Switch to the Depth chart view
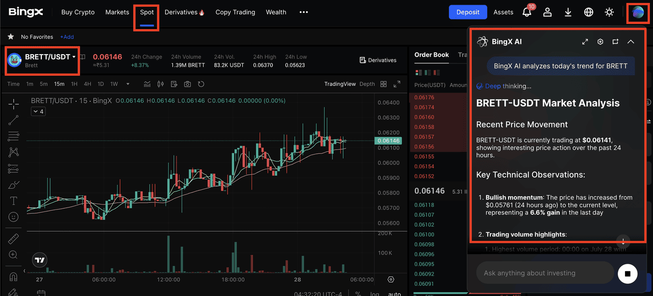The width and height of the screenshot is (653, 296). point(367,84)
